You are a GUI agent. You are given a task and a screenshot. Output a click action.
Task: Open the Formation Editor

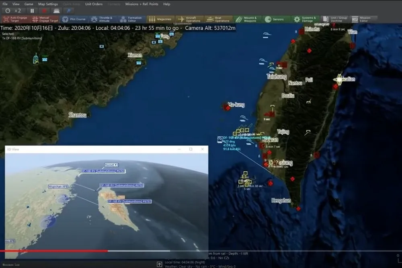tap(132, 19)
